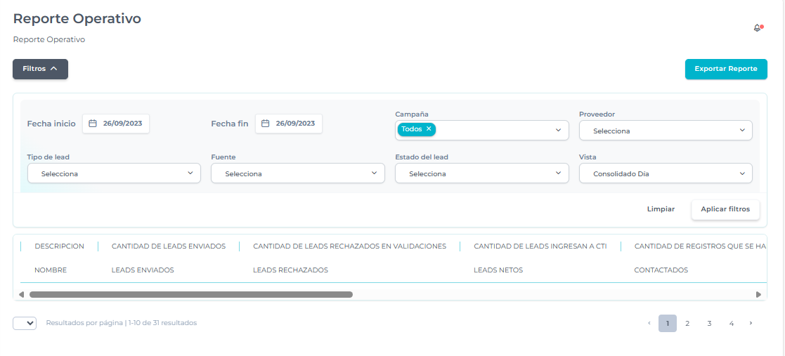Click the Exportar Reporte button

tap(725, 69)
